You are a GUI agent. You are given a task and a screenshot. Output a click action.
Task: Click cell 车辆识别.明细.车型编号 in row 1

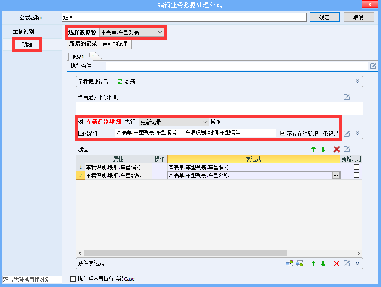coord(118,167)
